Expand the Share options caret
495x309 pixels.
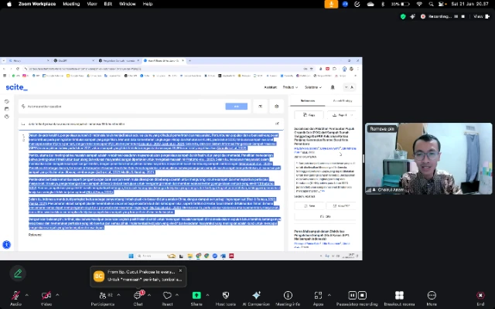tap(207, 295)
